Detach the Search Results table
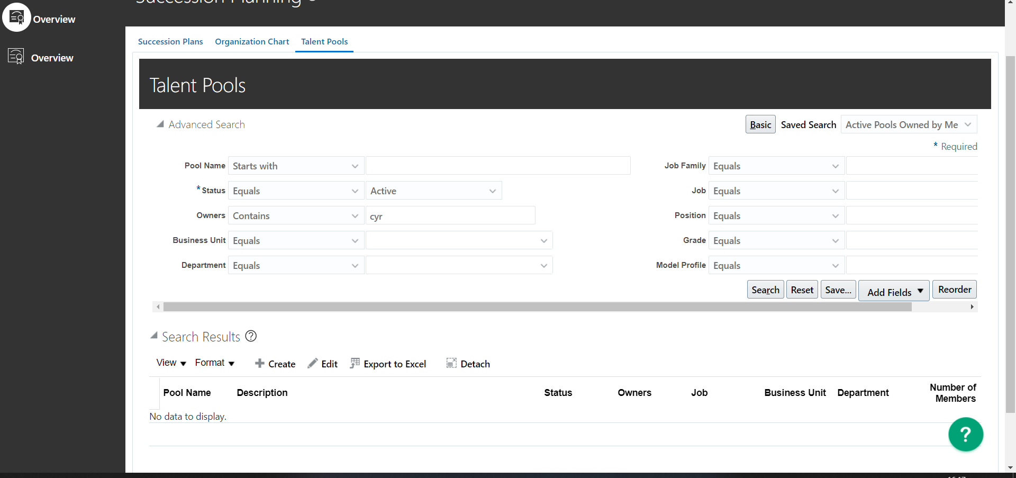 (x=451, y=363)
